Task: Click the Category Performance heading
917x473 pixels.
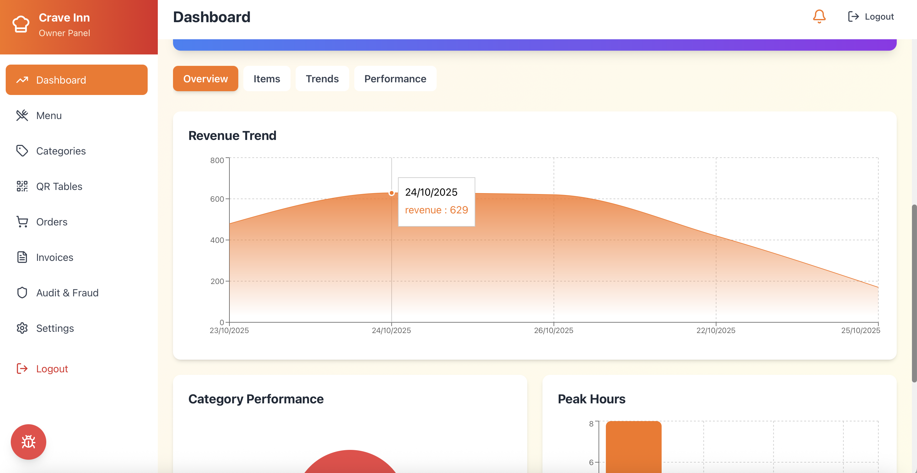Action: tap(256, 399)
